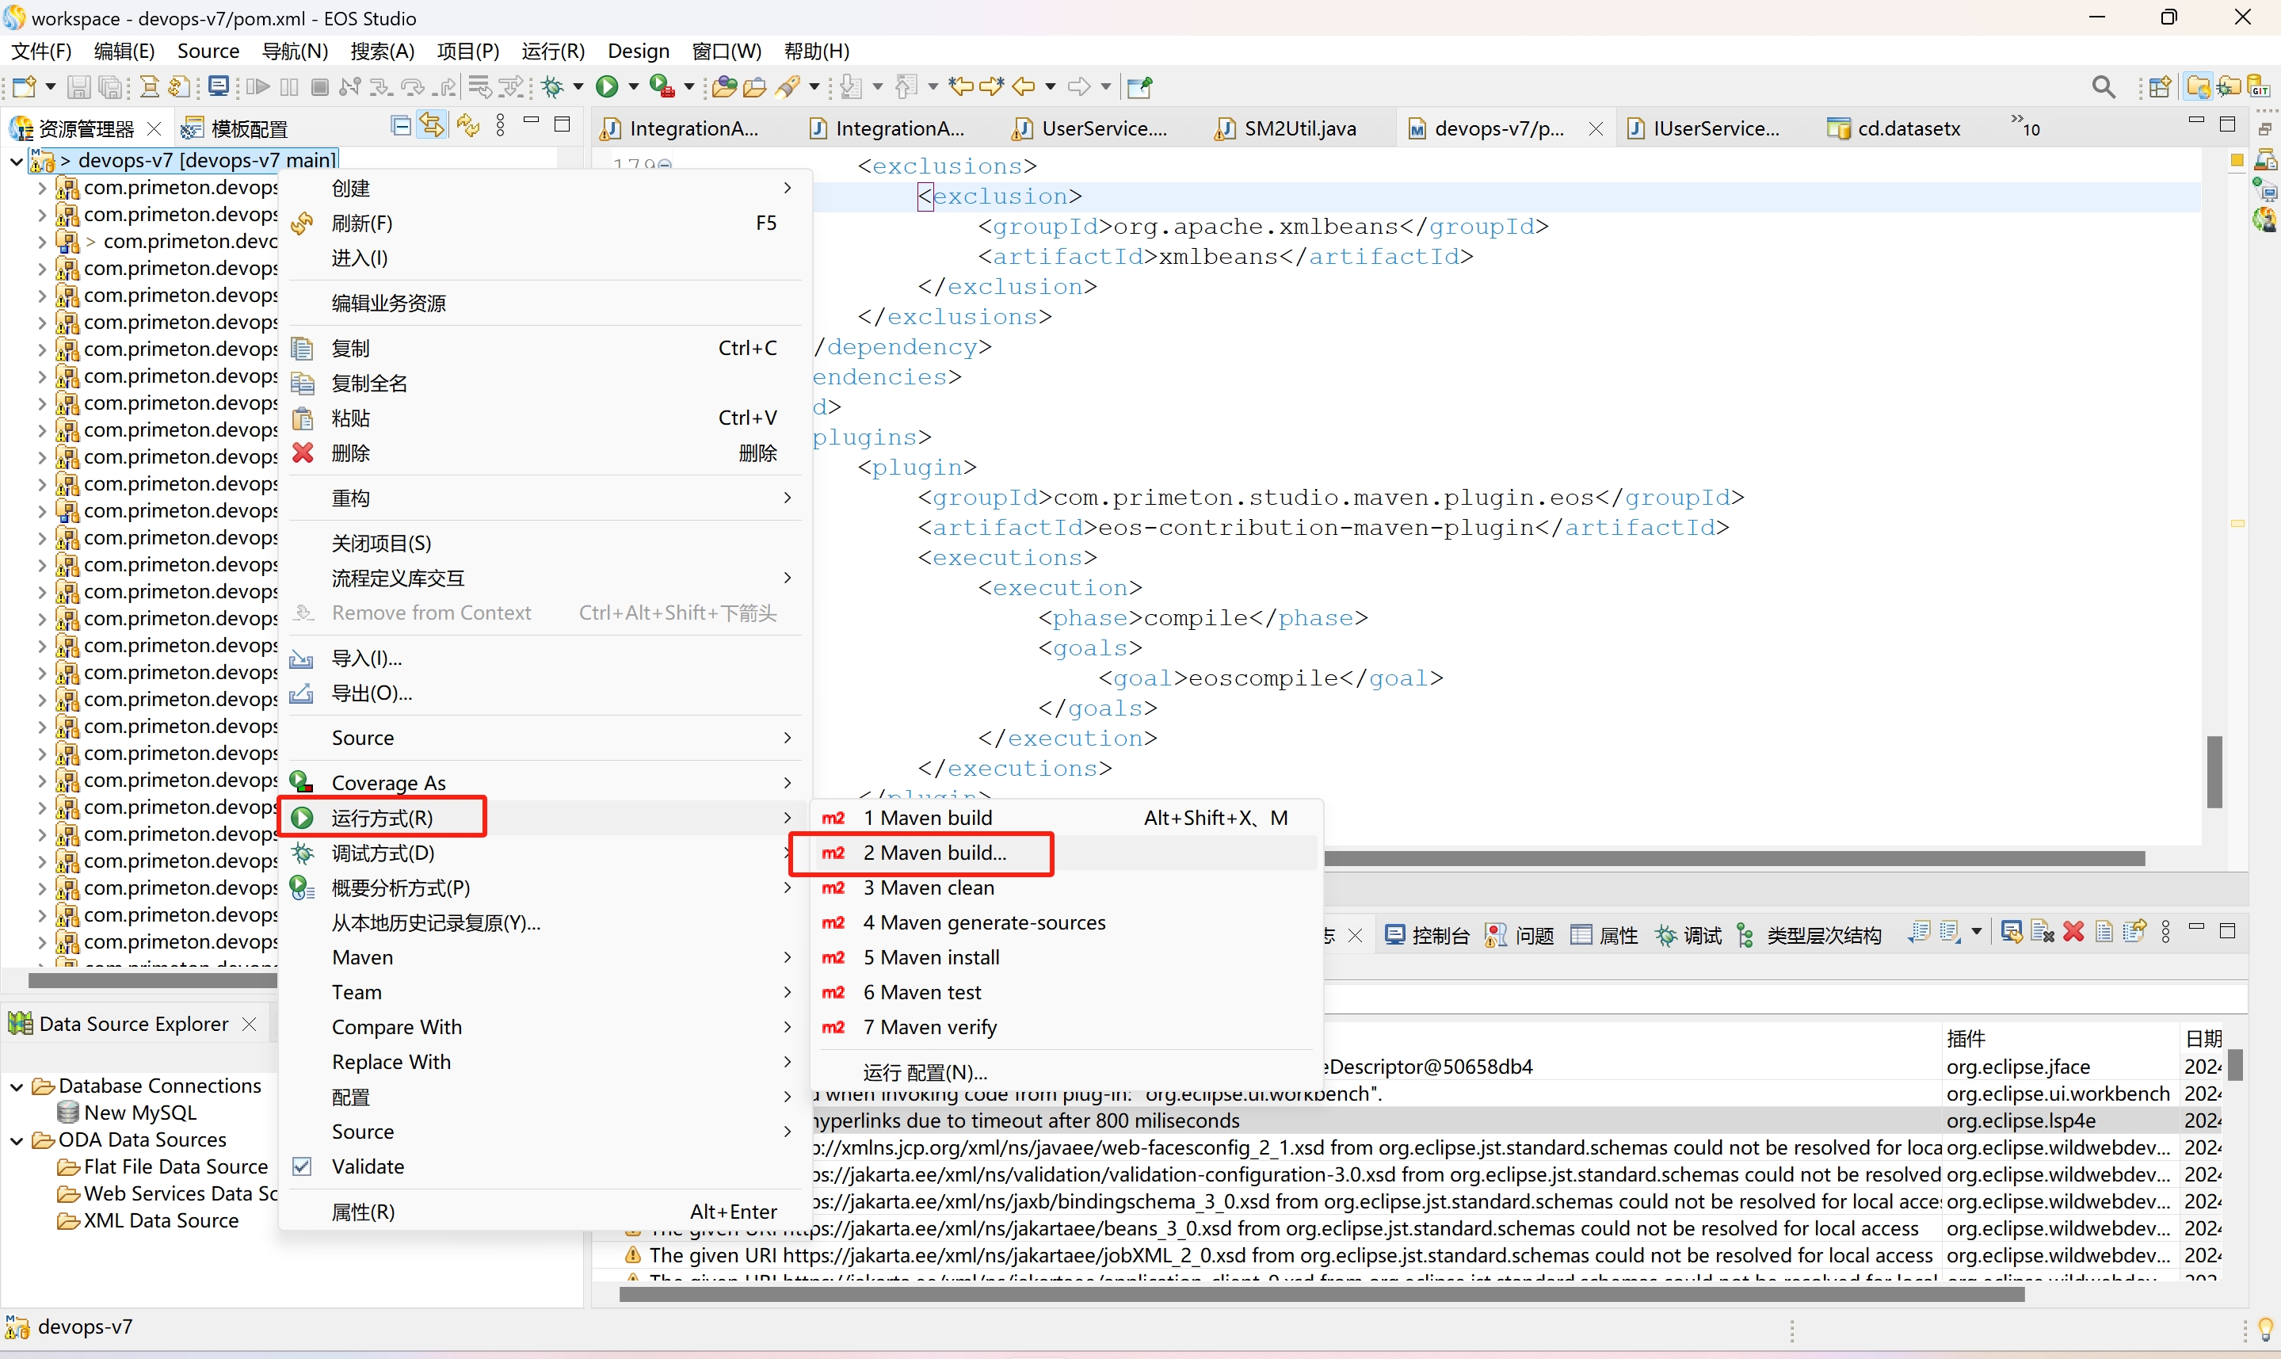The image size is (2281, 1359).
Task: Click the run external tools icon
Action: coord(662,87)
